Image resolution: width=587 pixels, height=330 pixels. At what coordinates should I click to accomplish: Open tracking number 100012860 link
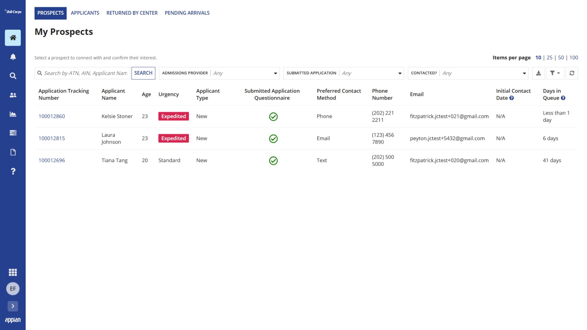pos(52,116)
